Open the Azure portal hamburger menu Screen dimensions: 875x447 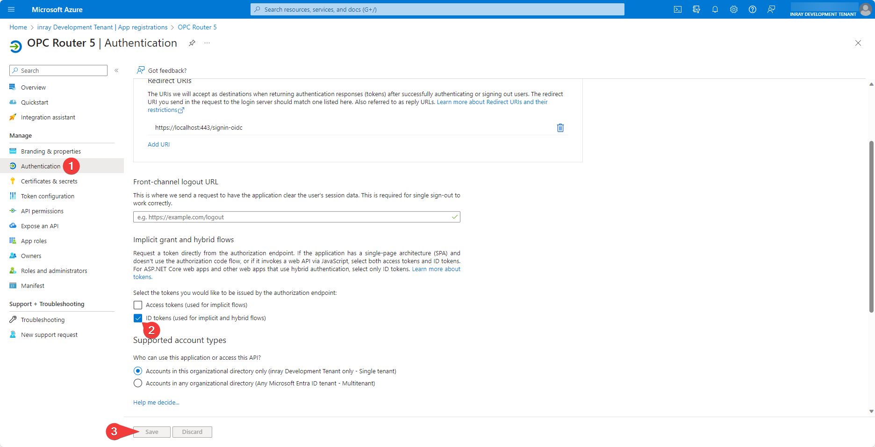pyautogui.click(x=12, y=9)
